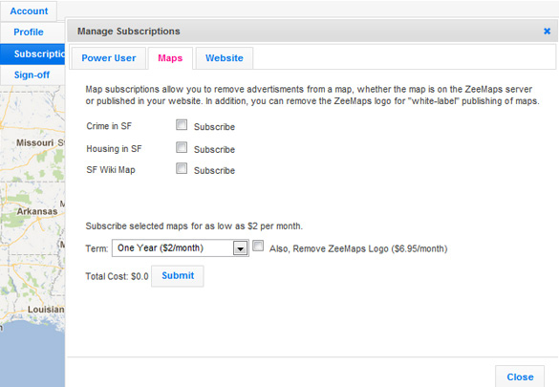Click the Arkansas label on map

pos(37,211)
